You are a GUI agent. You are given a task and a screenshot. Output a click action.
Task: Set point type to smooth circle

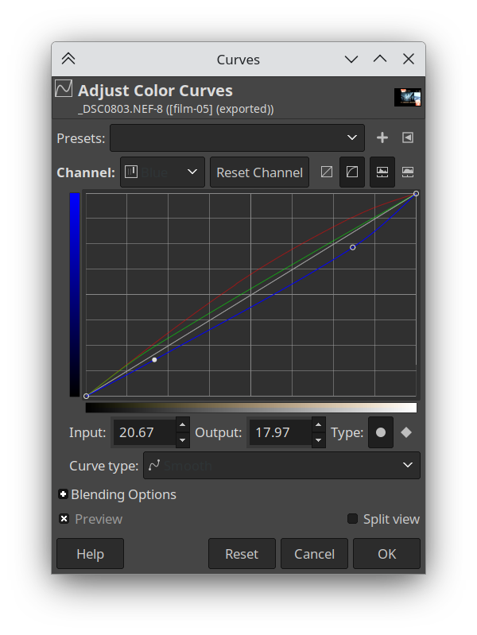[381, 432]
